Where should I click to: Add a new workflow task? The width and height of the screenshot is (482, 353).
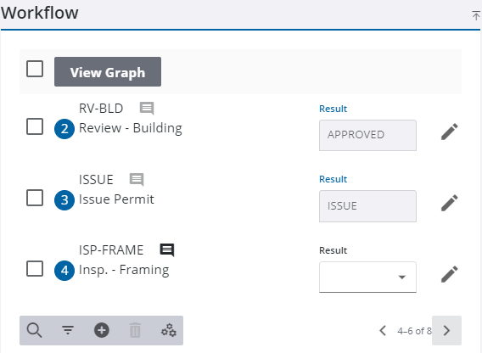point(102,331)
